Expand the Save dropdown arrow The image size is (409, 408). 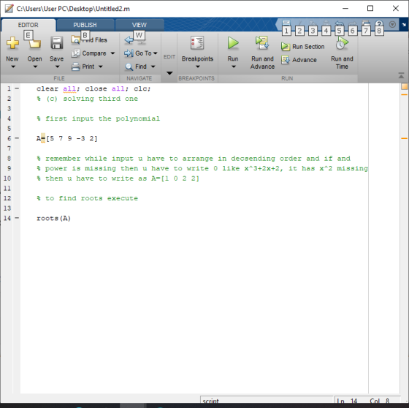click(58, 67)
